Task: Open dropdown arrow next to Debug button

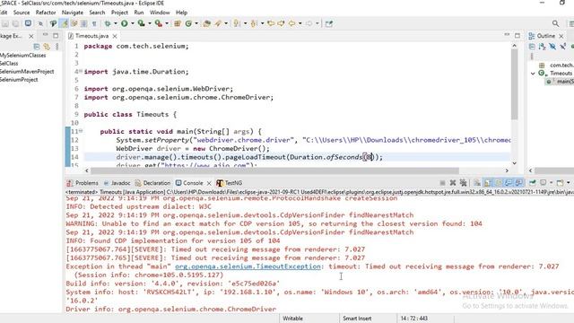Action: (116, 23)
